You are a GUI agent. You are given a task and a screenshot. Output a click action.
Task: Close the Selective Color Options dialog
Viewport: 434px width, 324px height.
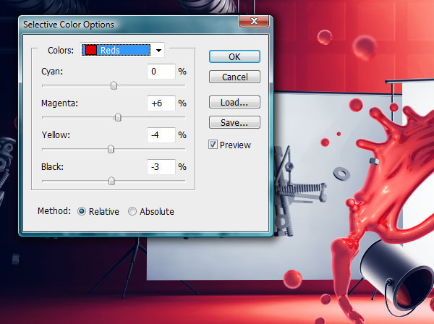tap(254, 21)
